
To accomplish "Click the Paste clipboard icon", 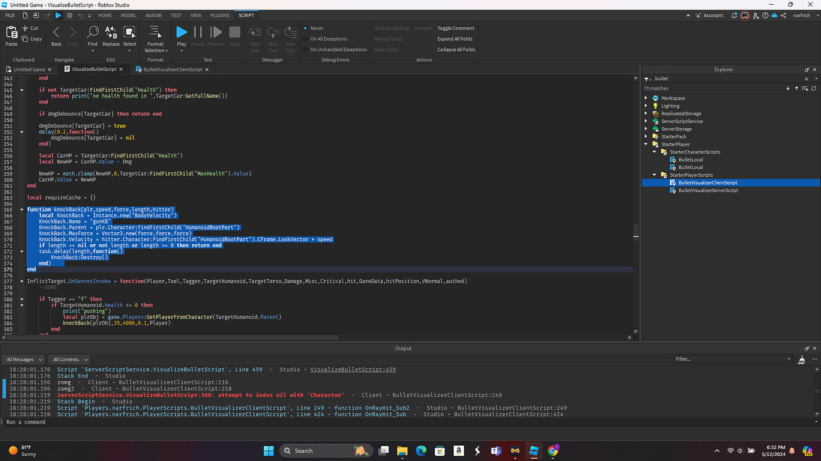I will pos(11,33).
